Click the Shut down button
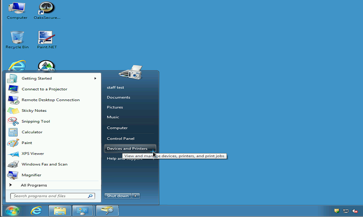The width and height of the screenshot is (363, 217). [x=117, y=196]
